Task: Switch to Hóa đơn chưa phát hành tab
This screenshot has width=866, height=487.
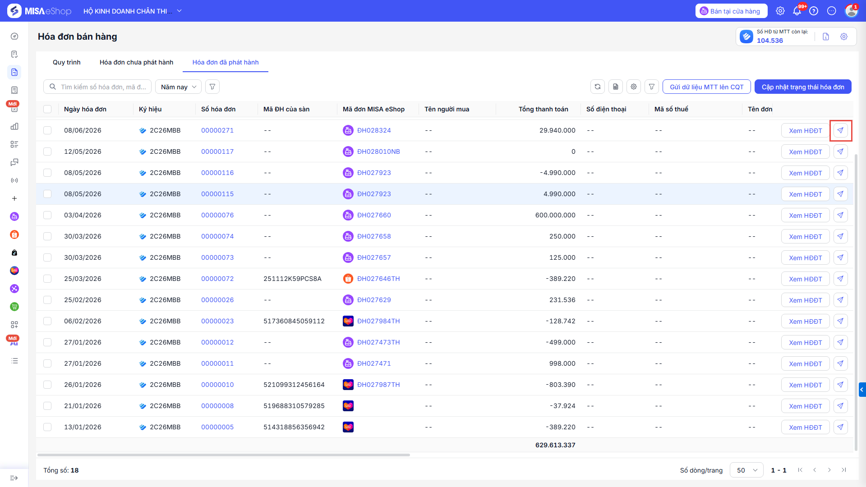Action: 136,62
